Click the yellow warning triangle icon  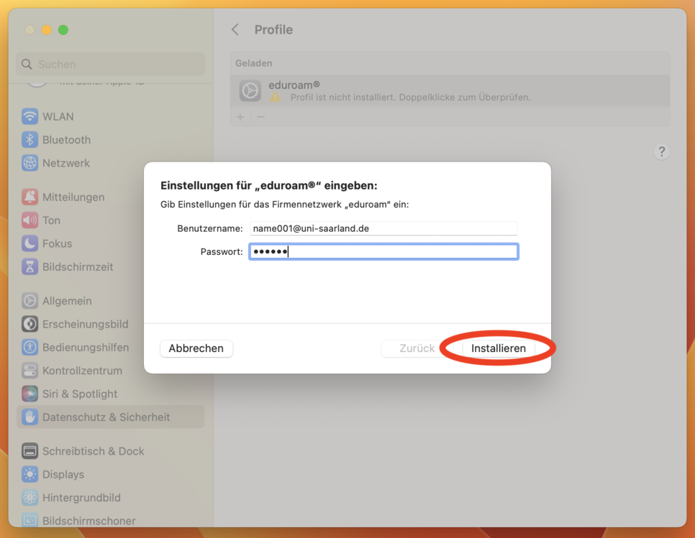tap(276, 97)
